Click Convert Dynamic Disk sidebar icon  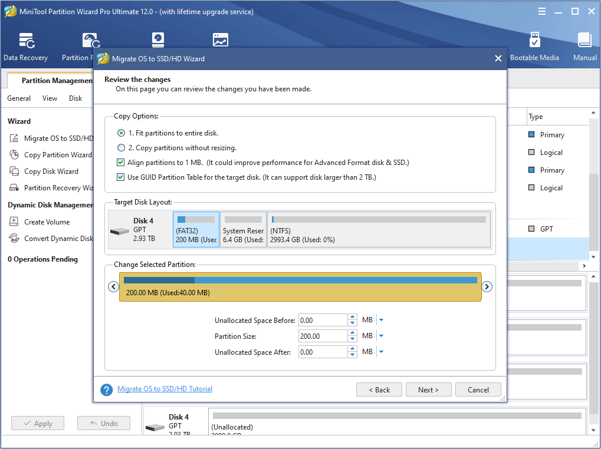point(14,238)
